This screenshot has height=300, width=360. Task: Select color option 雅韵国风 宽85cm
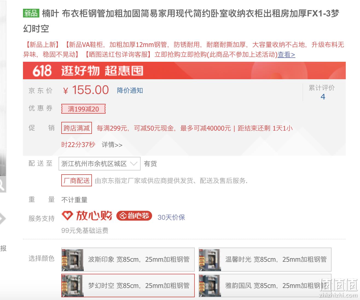click(x=265, y=286)
